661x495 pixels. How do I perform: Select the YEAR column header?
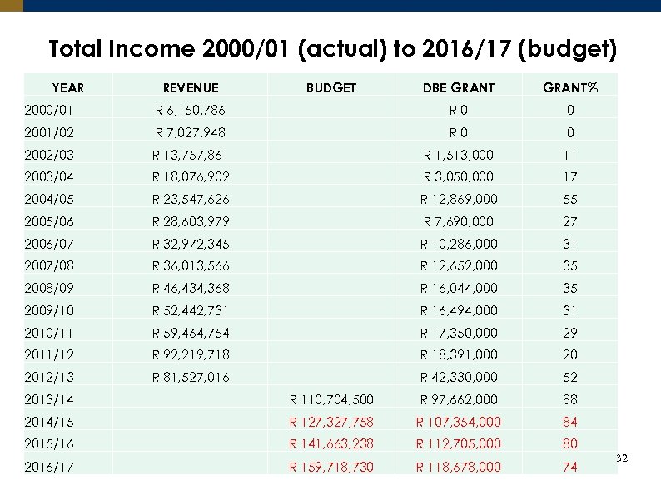pos(67,87)
